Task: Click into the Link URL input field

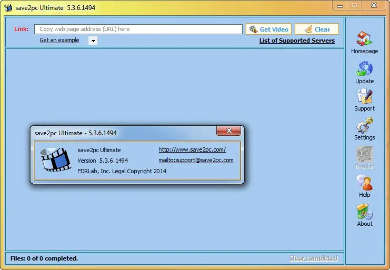Action: coord(138,29)
